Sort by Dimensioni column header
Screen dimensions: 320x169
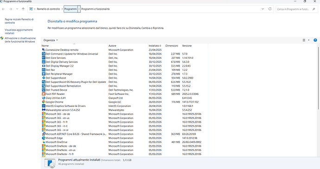click(173, 46)
